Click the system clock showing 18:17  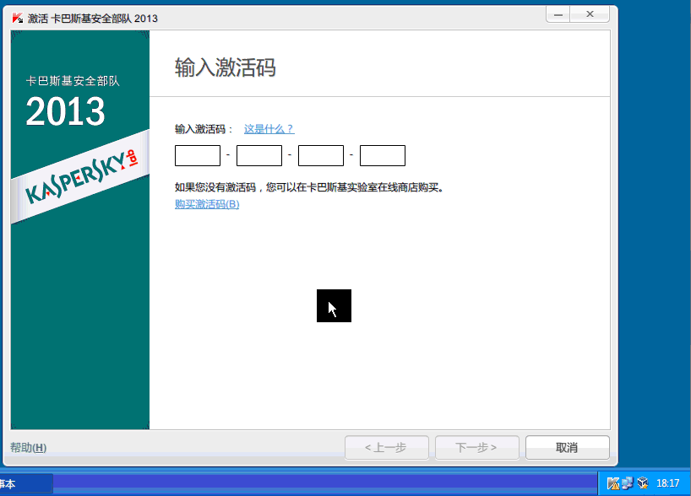tap(668, 483)
